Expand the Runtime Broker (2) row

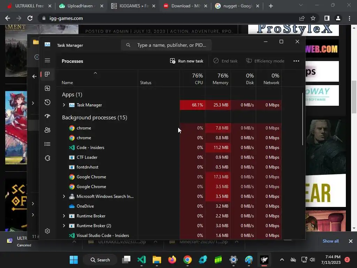[x=64, y=226]
